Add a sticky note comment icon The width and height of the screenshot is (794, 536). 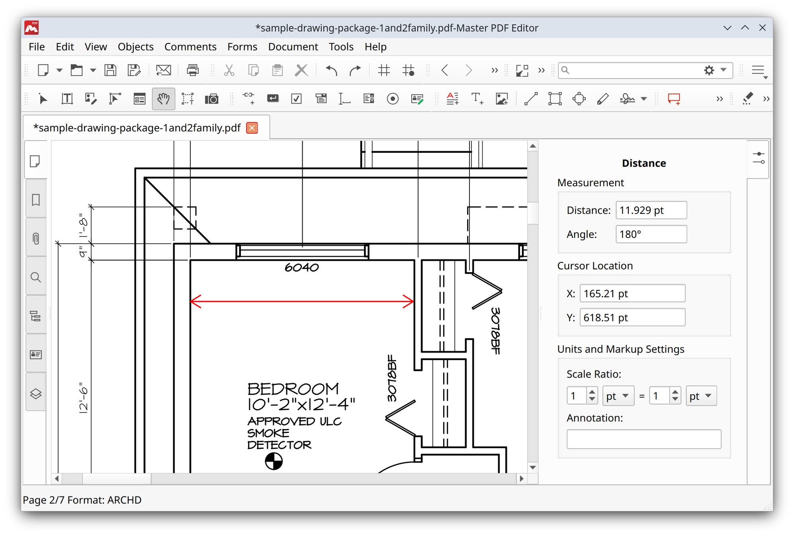[x=674, y=99]
